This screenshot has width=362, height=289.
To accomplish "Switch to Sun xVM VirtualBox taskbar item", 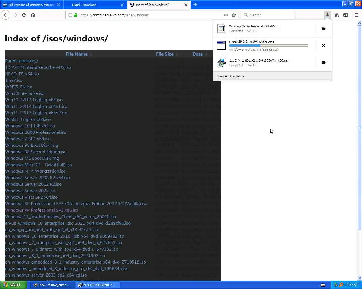I will 98,285.
